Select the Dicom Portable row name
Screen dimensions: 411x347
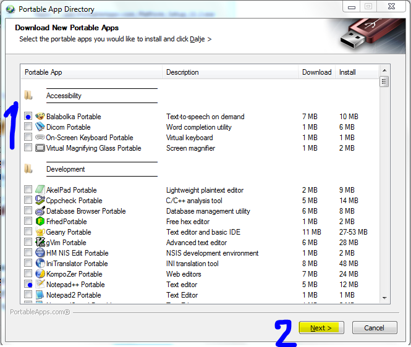tap(68, 127)
